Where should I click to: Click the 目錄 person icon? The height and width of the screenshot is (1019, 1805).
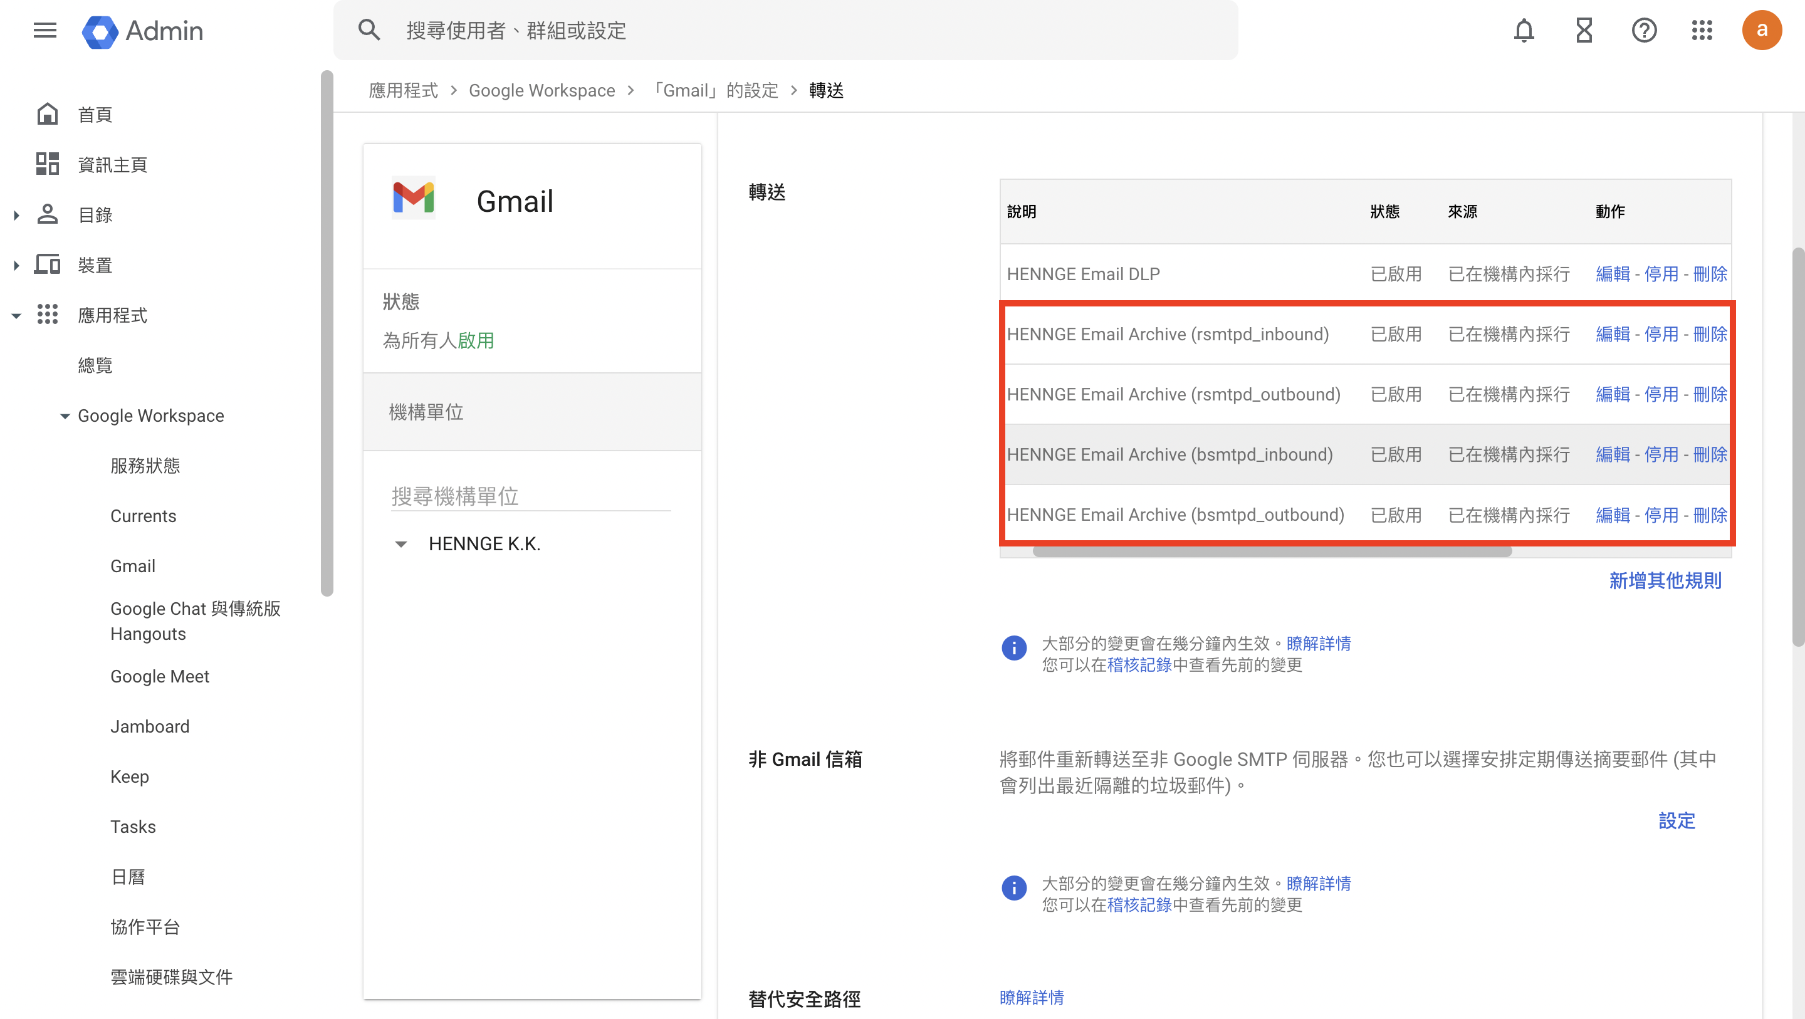[x=47, y=214]
